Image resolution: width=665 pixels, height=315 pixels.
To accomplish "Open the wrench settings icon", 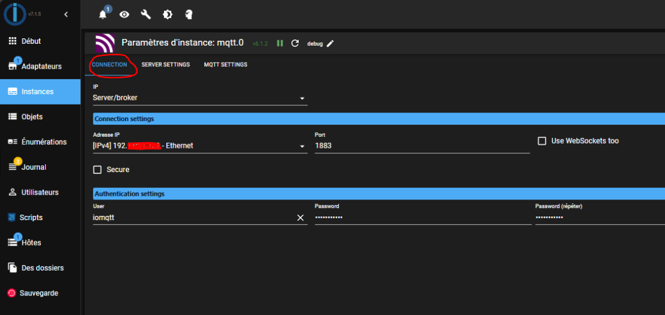I will pyautogui.click(x=146, y=15).
